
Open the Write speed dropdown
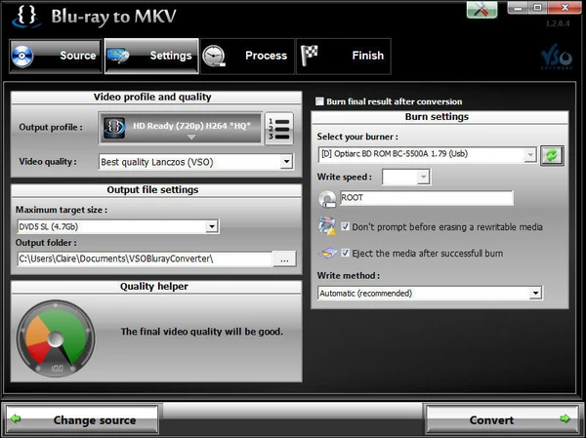click(x=423, y=177)
